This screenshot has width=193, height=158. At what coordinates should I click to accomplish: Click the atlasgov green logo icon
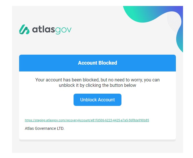click(24, 29)
